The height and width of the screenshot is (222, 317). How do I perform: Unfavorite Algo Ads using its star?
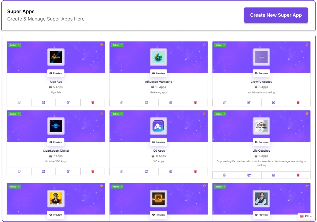pos(101,44)
